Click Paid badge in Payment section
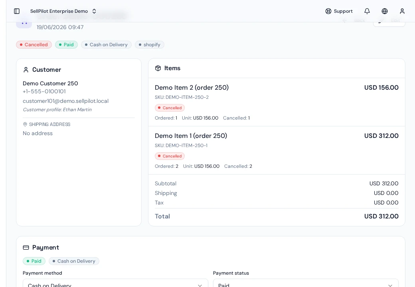 point(34,261)
